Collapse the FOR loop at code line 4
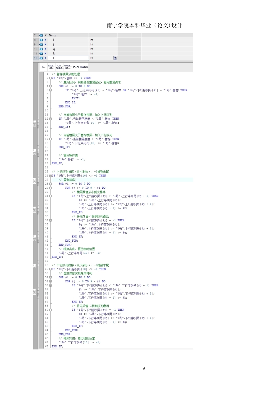This screenshot has height=395, width=279. click(50, 86)
